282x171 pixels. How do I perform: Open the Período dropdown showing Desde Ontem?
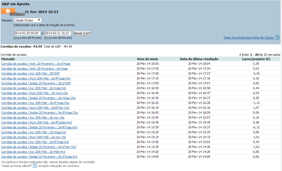tap(28, 20)
